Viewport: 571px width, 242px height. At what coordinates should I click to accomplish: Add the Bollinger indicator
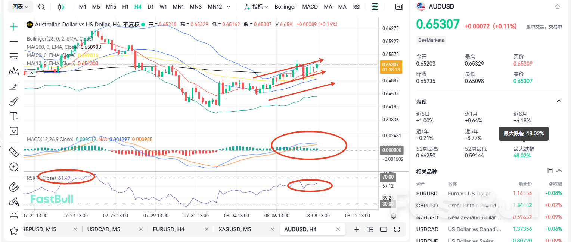(x=285, y=6)
